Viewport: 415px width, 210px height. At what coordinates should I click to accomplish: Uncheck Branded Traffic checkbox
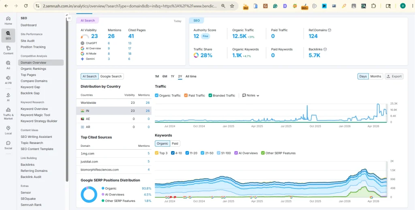(x=210, y=95)
